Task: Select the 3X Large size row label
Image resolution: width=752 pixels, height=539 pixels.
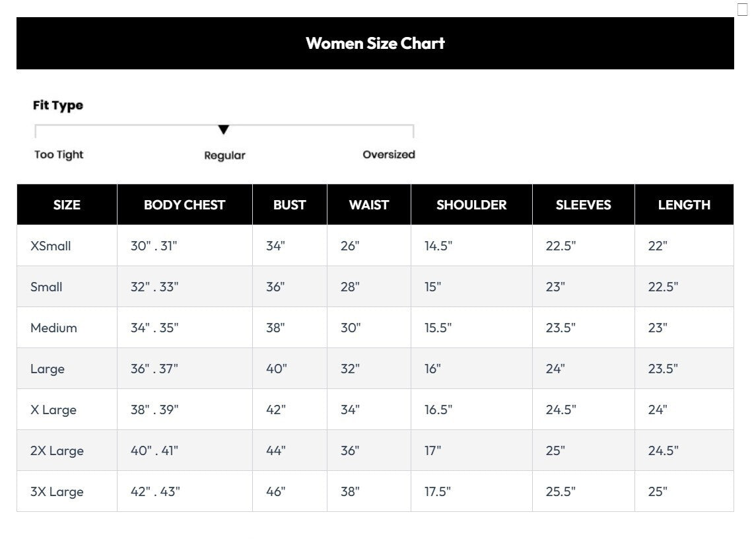Action: pos(57,492)
